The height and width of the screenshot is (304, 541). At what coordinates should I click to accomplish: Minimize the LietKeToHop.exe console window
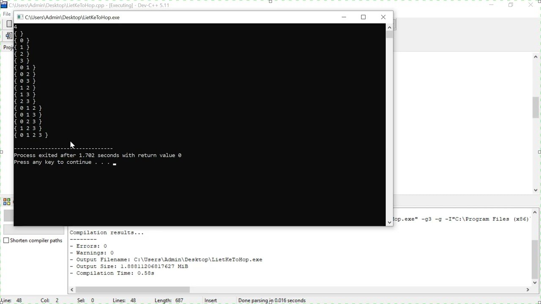[x=344, y=17]
